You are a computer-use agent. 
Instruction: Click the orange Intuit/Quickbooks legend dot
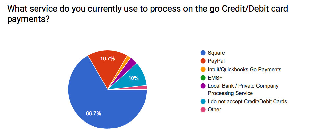click(203, 70)
